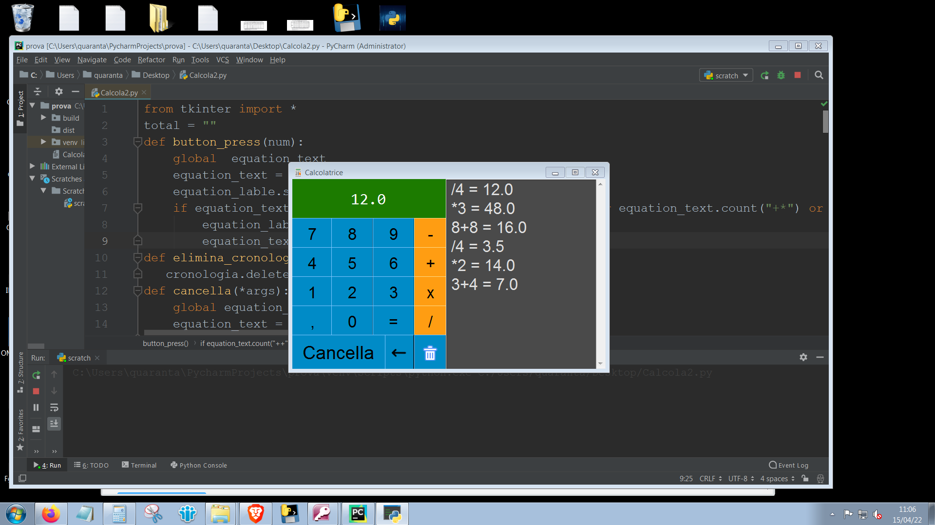Expand External Libraries node
This screenshot has height=525, width=935.
tap(32, 166)
